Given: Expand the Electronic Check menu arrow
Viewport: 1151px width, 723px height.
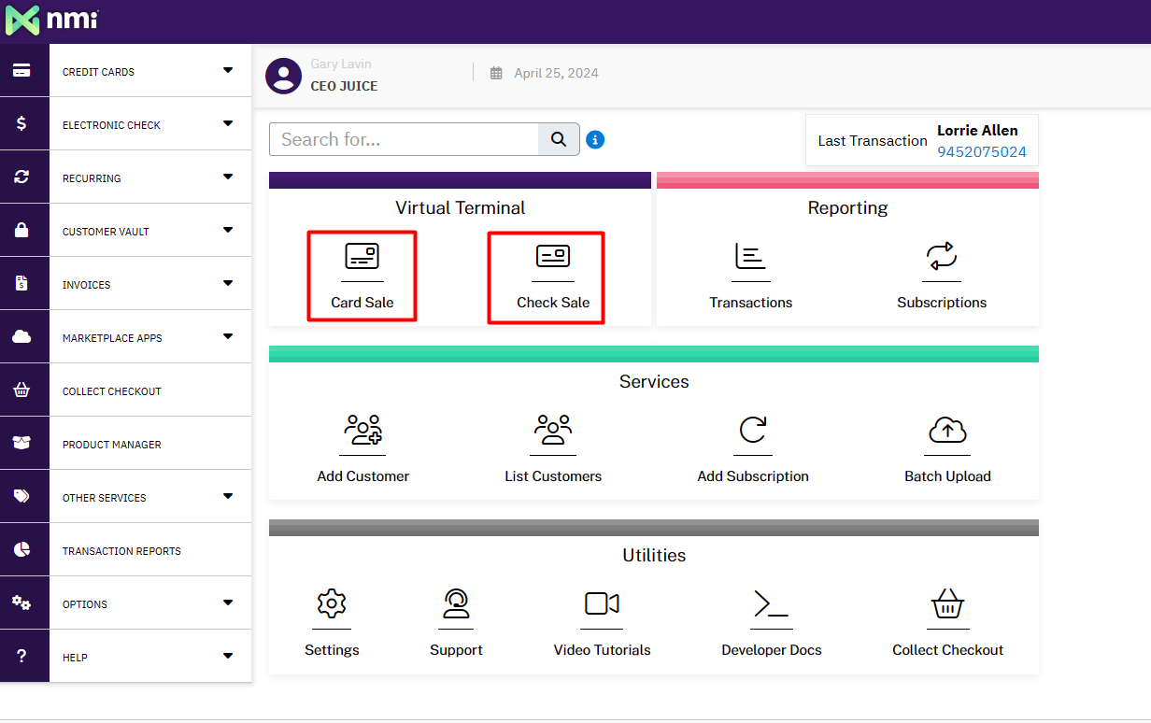Looking at the screenshot, I should [228, 123].
